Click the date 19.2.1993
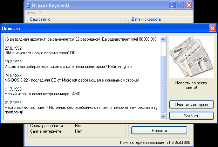Viewport: 218px width, 147px height. 13,62
